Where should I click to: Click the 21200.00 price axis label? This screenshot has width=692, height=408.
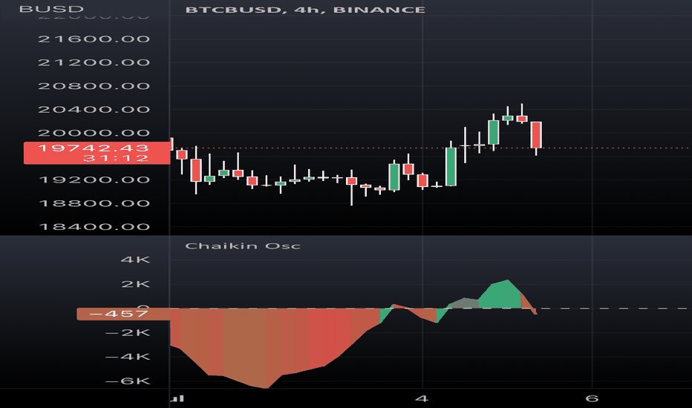[x=94, y=62]
